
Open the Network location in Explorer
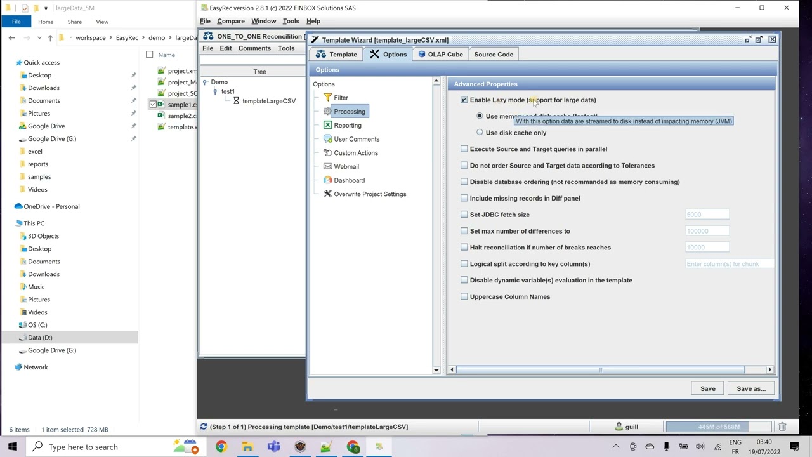click(36, 368)
